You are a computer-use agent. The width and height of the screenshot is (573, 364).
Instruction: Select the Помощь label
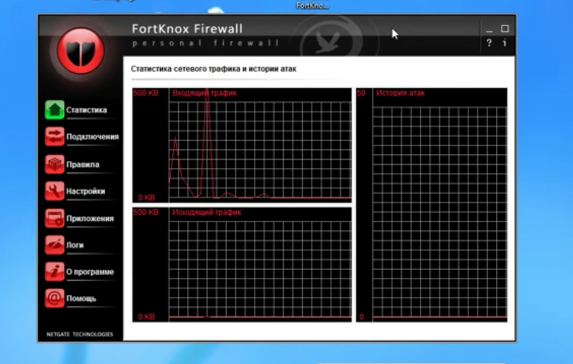(x=81, y=298)
